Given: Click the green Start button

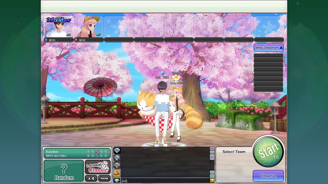Looking at the screenshot, I should click(x=268, y=151).
